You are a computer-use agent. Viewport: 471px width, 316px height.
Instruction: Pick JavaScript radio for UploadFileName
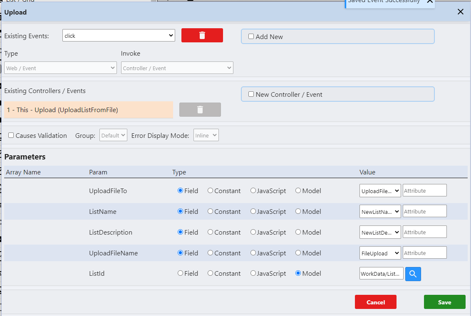253,252
